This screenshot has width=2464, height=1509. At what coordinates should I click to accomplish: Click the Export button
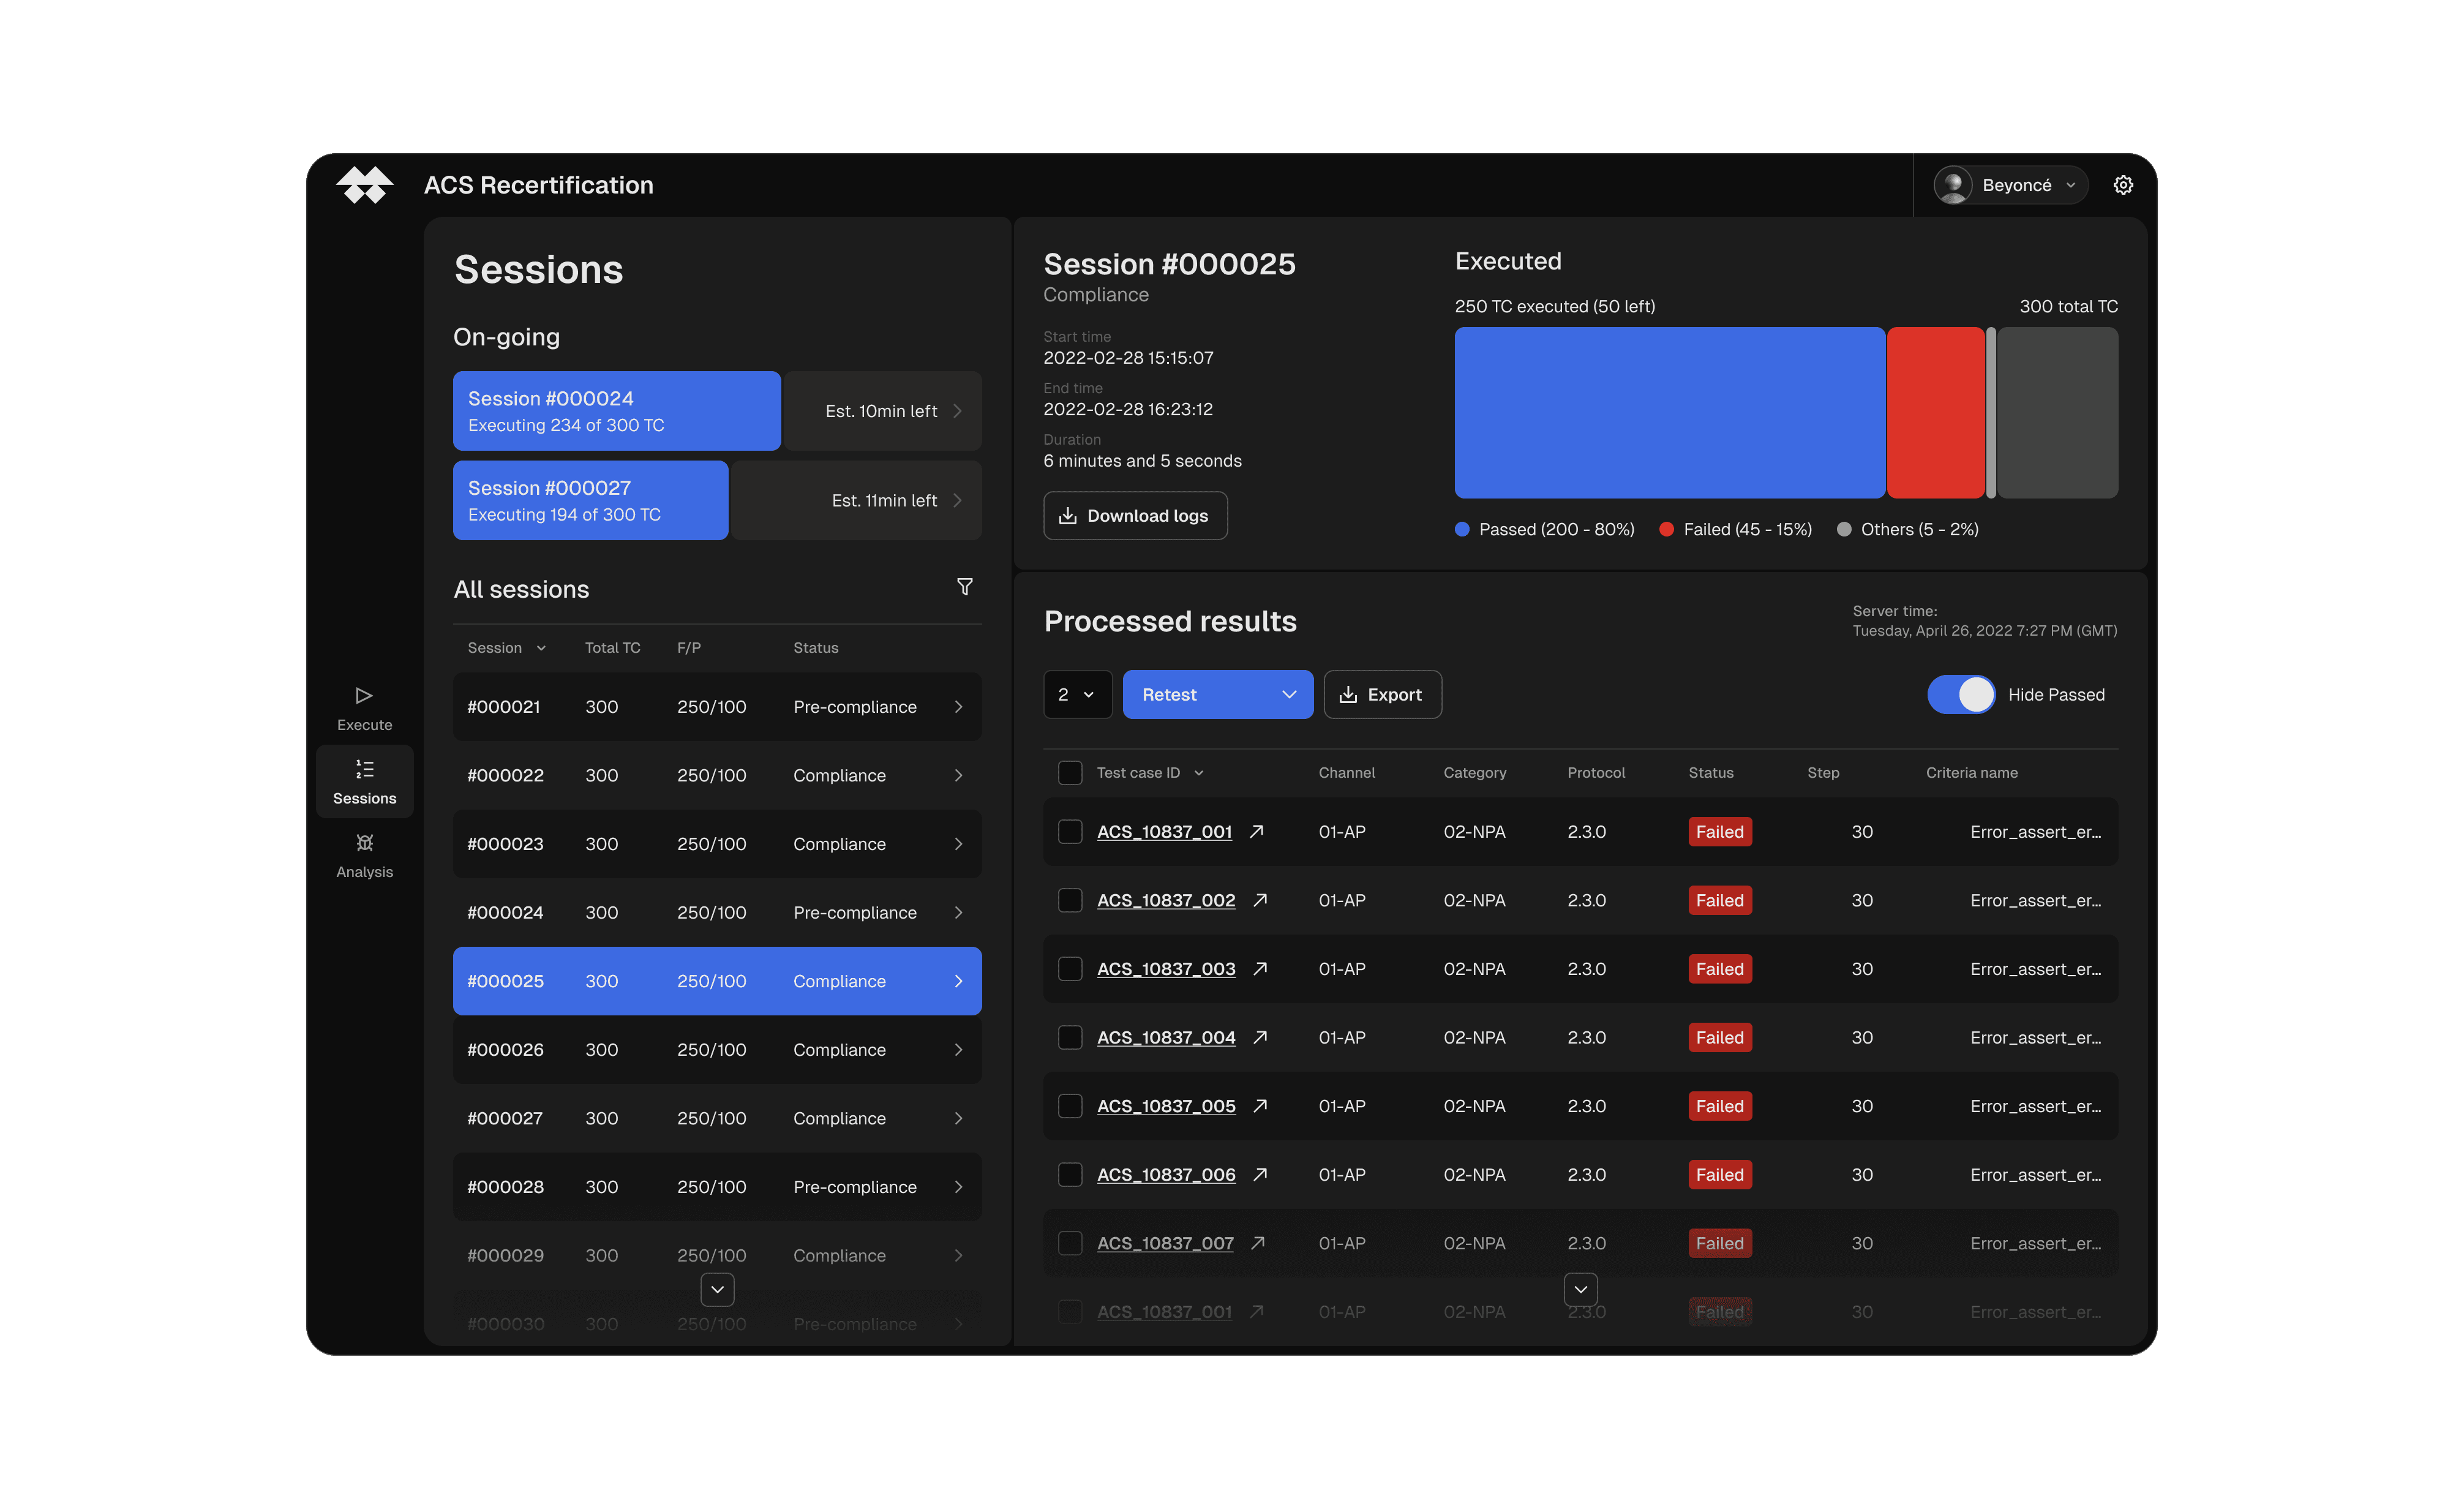(1382, 695)
